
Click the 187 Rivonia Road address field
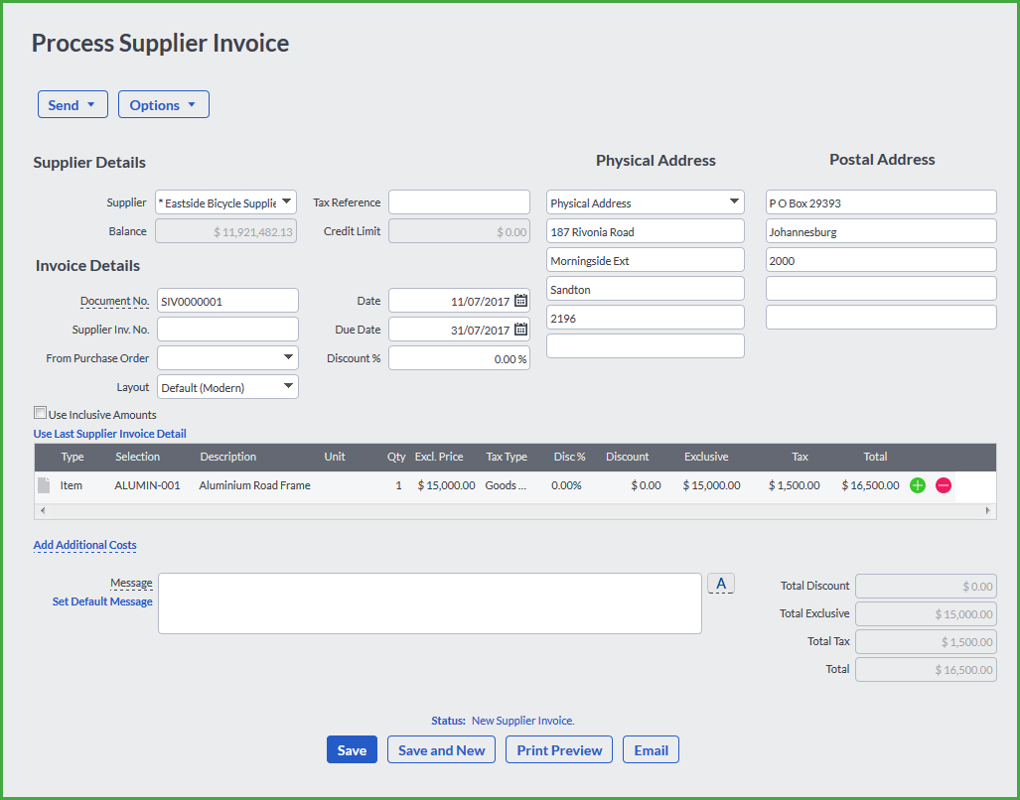point(646,231)
